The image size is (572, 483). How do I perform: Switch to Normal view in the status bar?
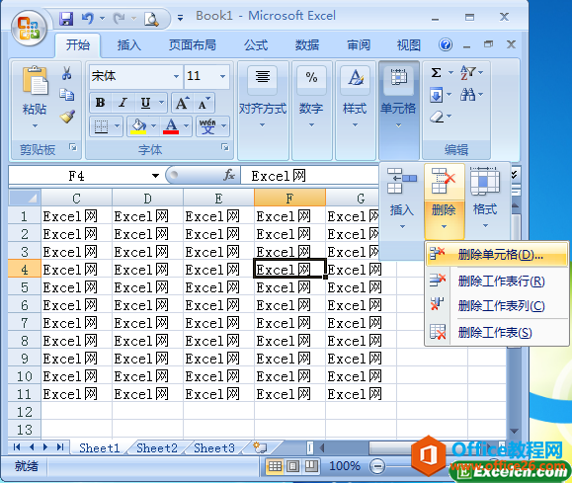click(275, 466)
